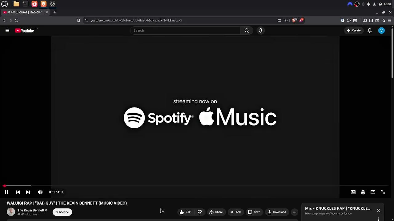Cast media with the screen icon in address bar
Image resolution: width=394 pixels, height=221 pixels.
coord(279,21)
